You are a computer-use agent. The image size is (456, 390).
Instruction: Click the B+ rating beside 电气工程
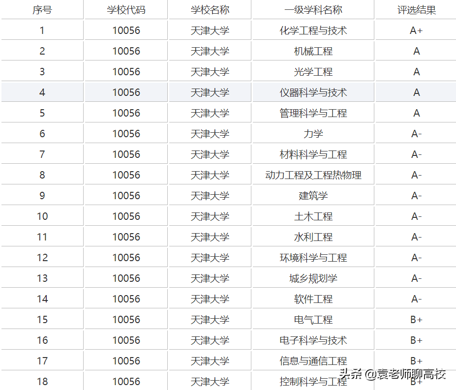click(416, 319)
